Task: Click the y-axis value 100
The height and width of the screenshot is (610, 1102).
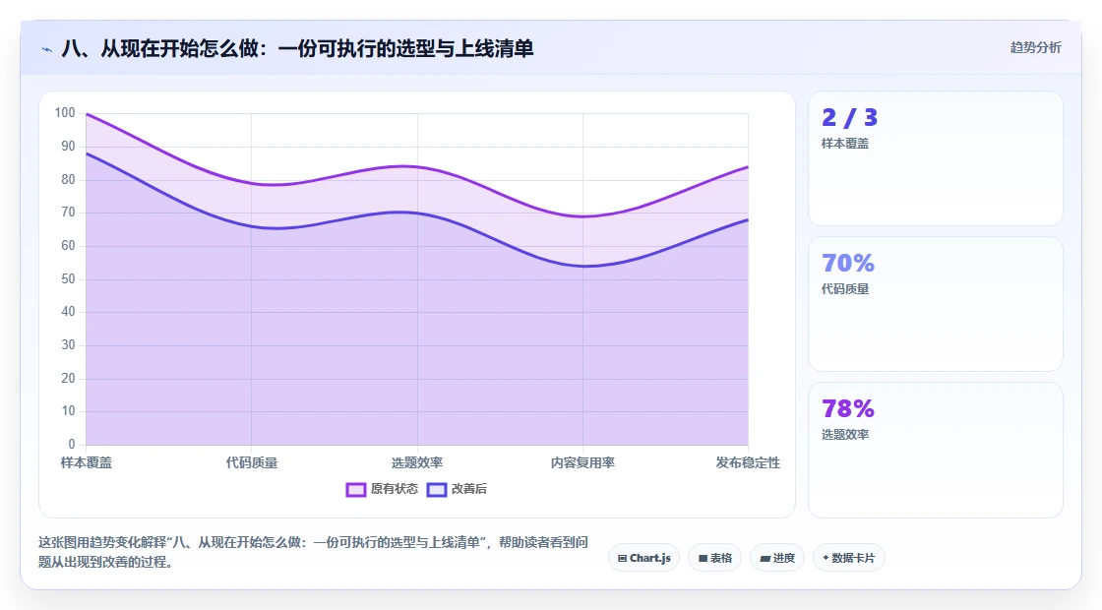Action: tap(65, 113)
